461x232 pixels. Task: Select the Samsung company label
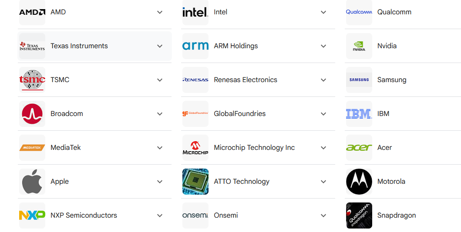[392, 80]
